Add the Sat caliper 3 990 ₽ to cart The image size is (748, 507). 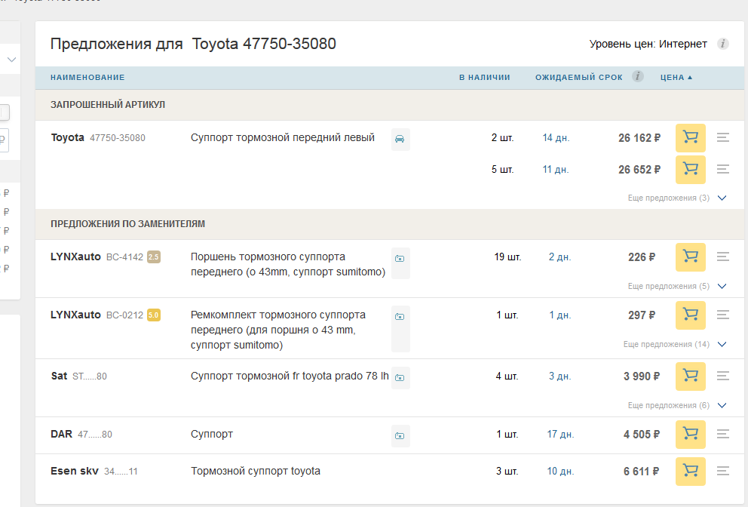click(x=690, y=376)
